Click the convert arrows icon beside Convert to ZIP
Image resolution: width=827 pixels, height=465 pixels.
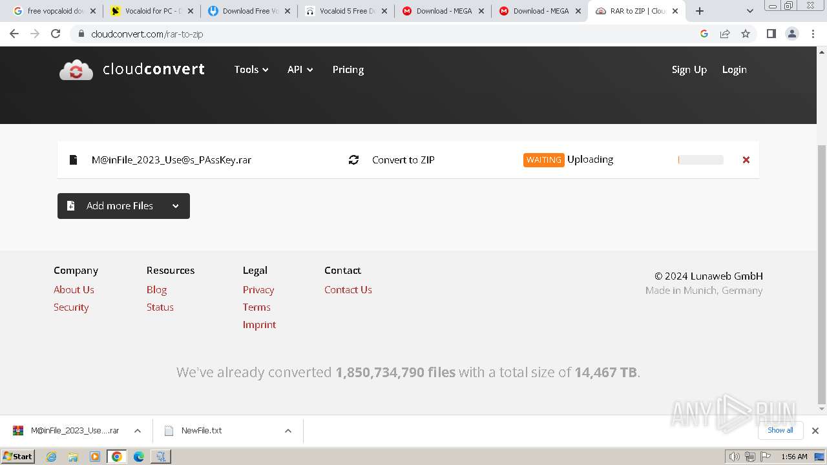point(353,160)
